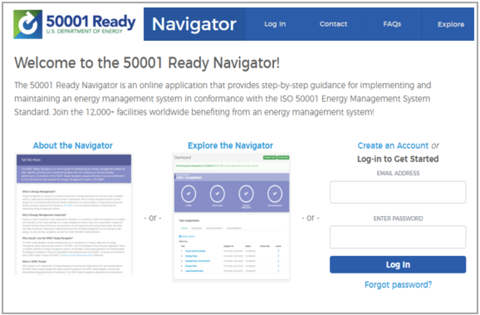Screen dimensions: 480x315
Task: Focus the Enter Password input field
Action: [398, 237]
